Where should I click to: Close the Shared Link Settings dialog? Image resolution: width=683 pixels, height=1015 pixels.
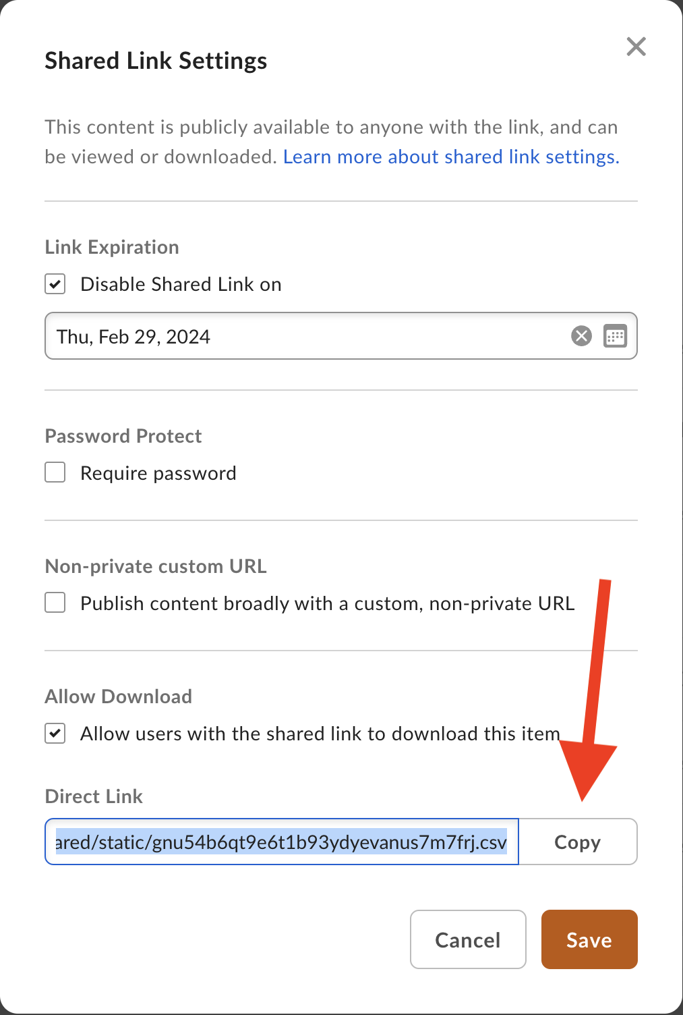click(636, 47)
